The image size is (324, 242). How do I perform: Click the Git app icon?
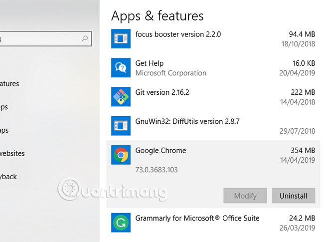point(121,97)
